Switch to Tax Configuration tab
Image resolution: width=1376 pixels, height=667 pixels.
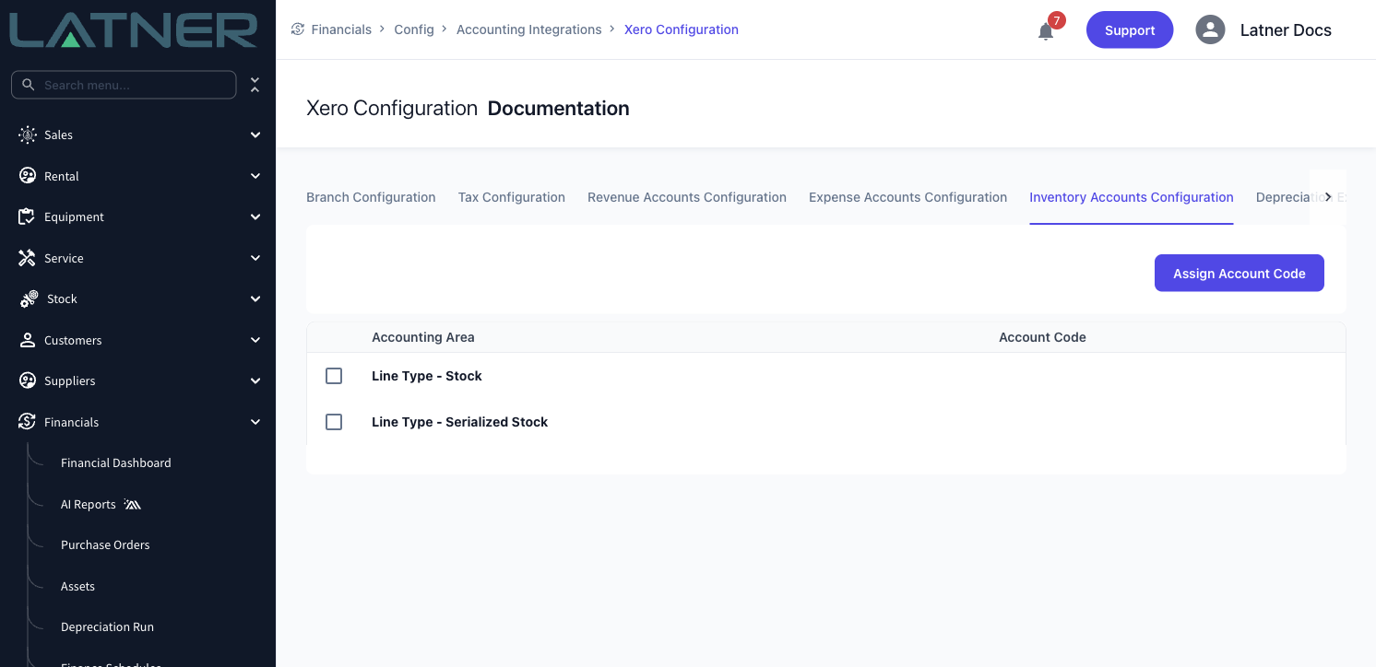pyautogui.click(x=512, y=197)
